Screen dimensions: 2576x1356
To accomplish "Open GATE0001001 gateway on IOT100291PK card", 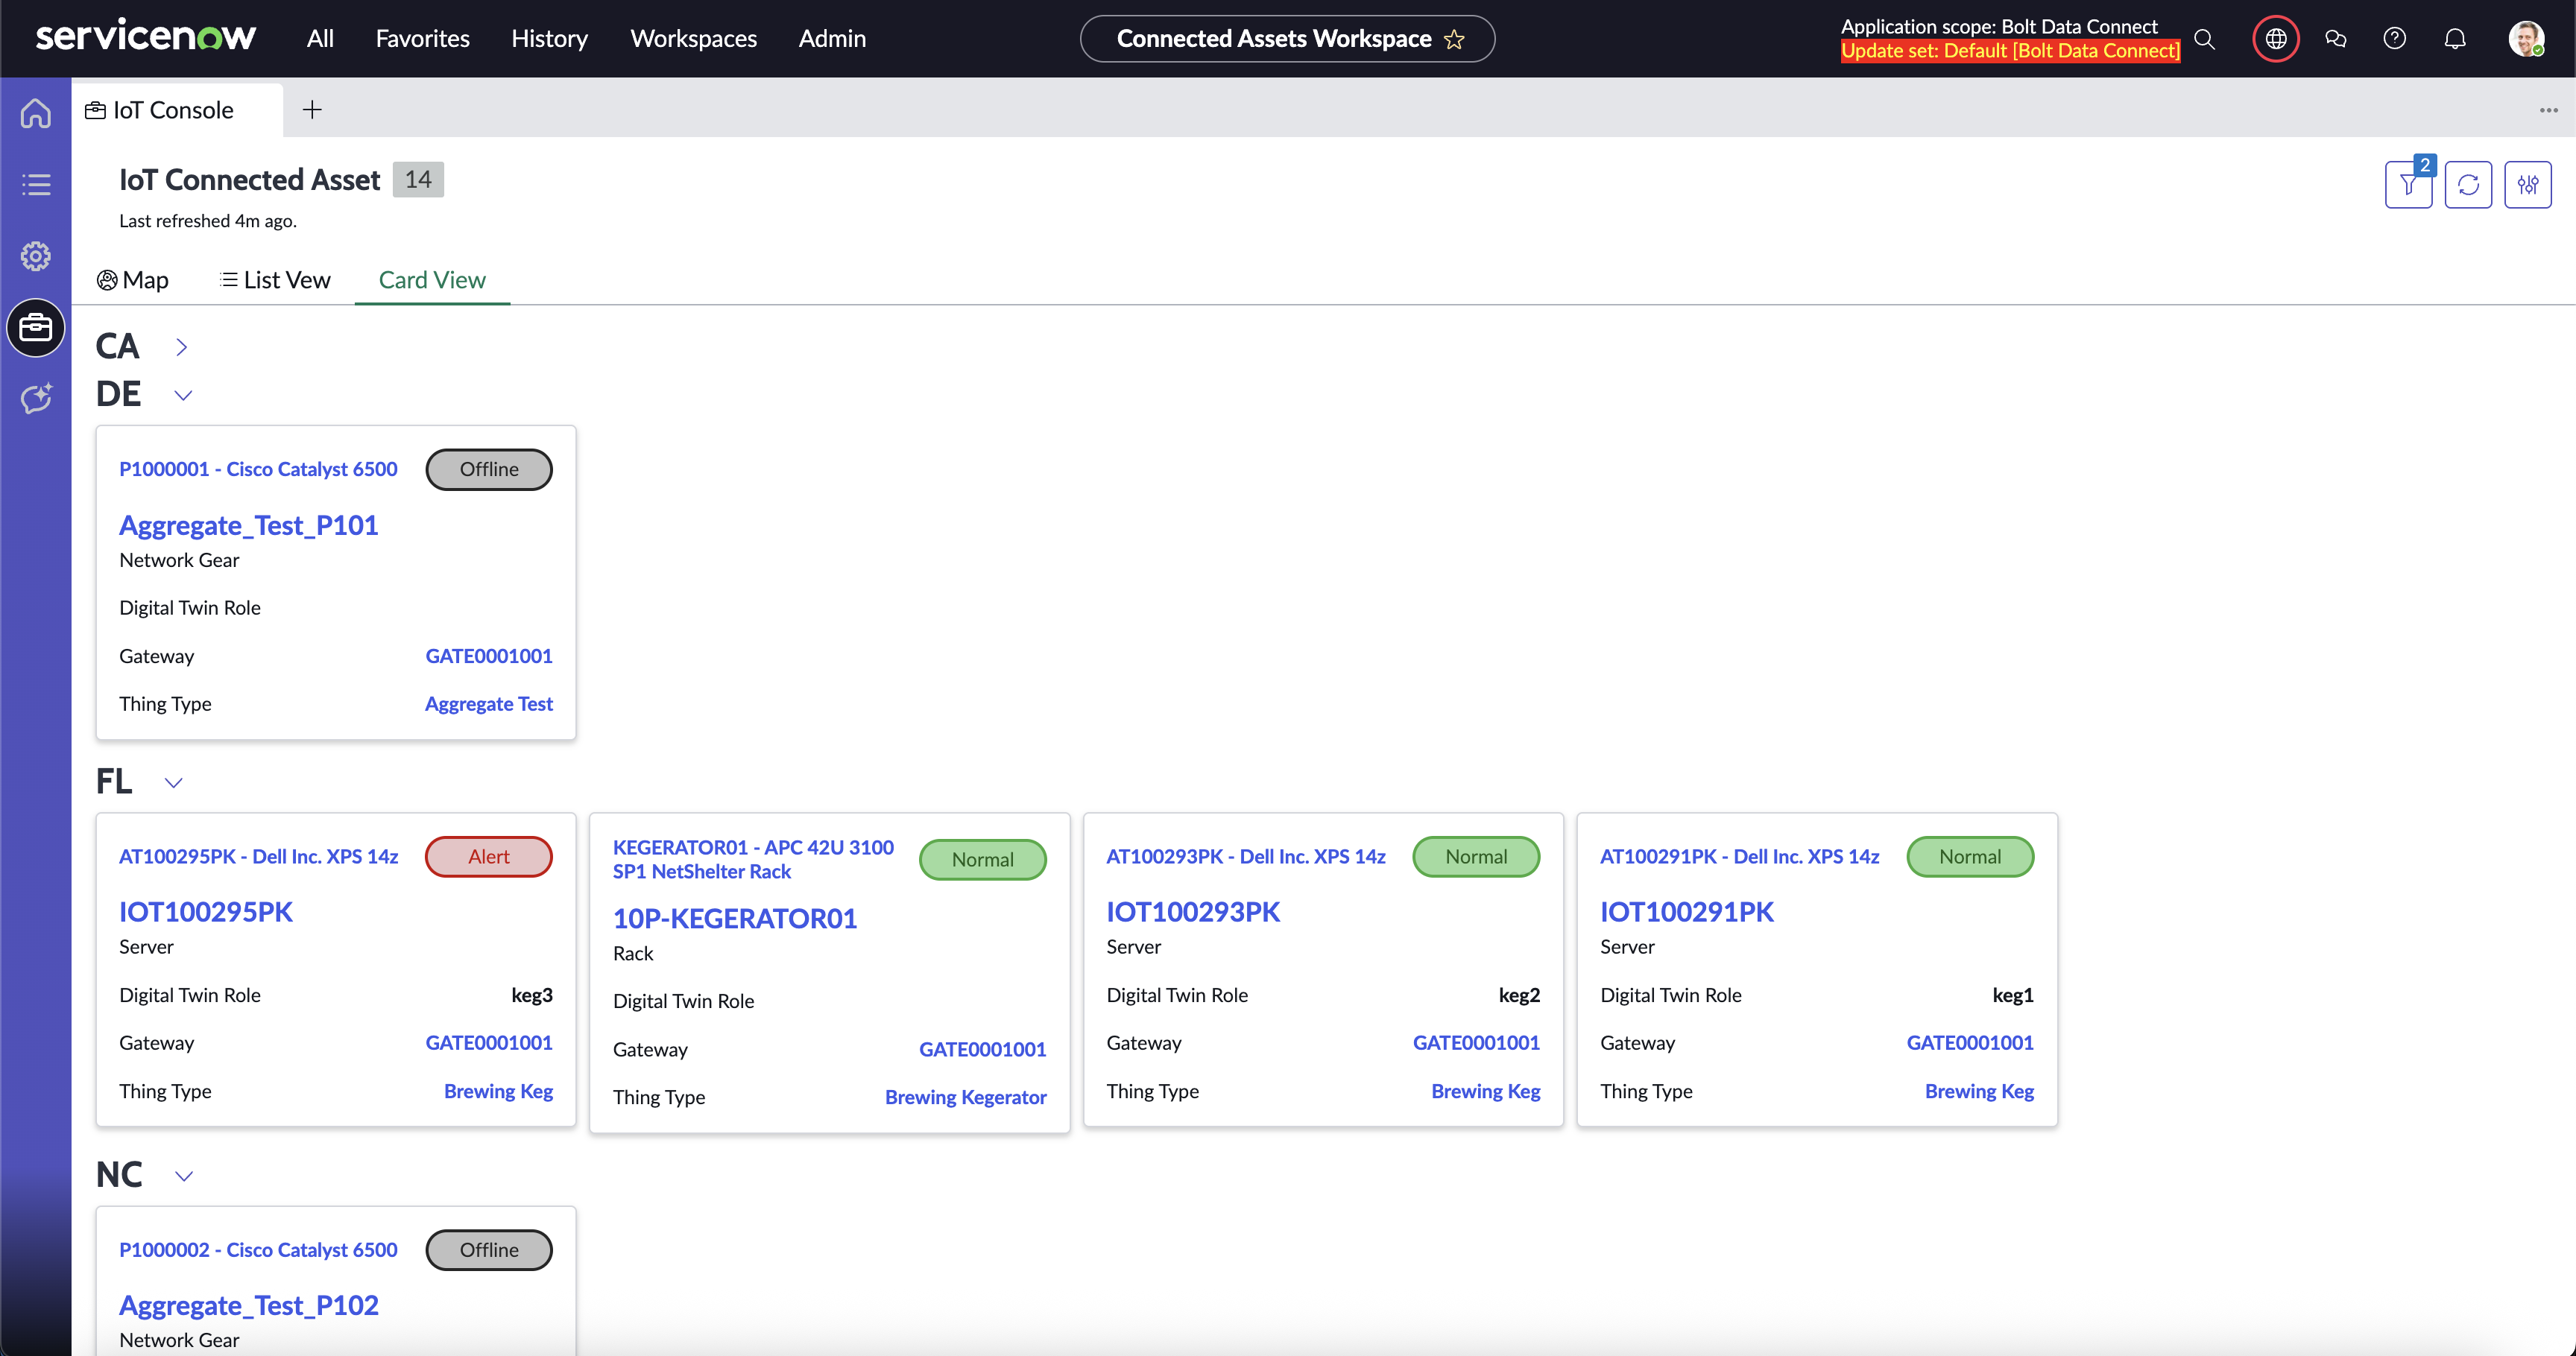I will 1970,1042.
